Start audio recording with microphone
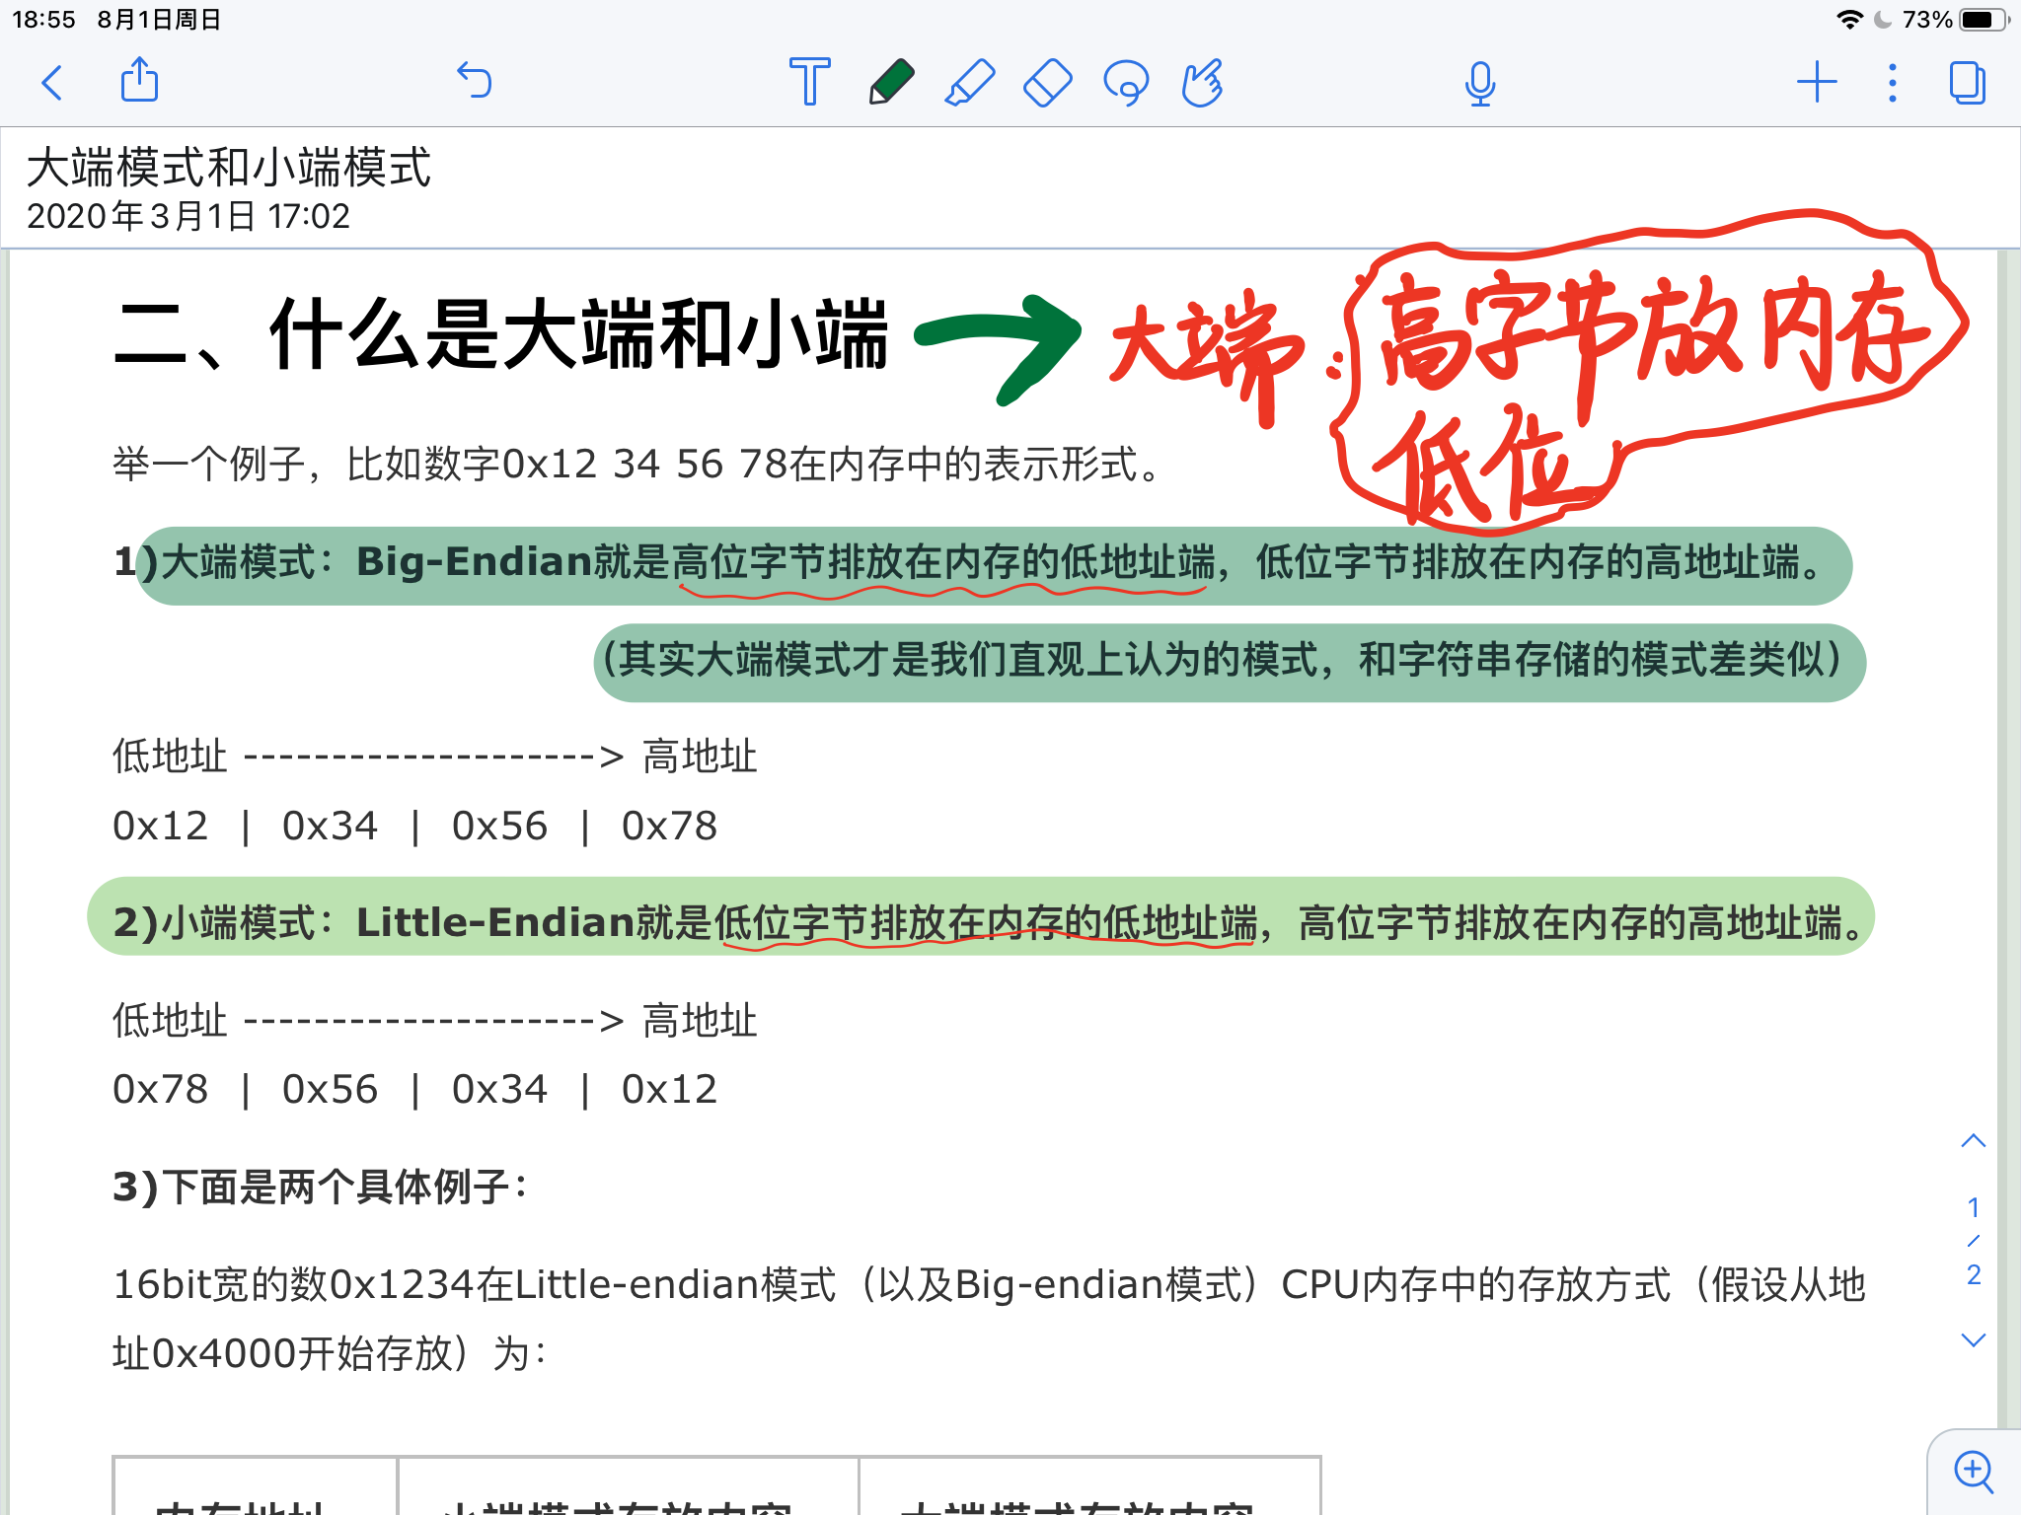Screen dimensions: 2021x1515 tap(1479, 83)
